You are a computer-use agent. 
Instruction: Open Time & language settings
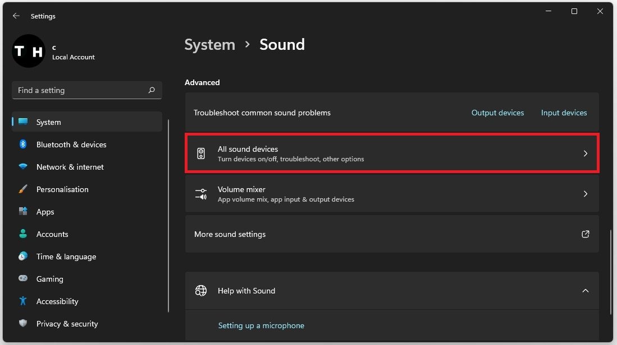66,257
